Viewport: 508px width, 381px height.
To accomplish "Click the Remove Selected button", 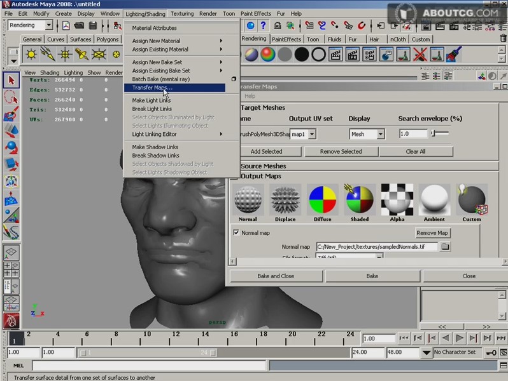I will 341,152.
